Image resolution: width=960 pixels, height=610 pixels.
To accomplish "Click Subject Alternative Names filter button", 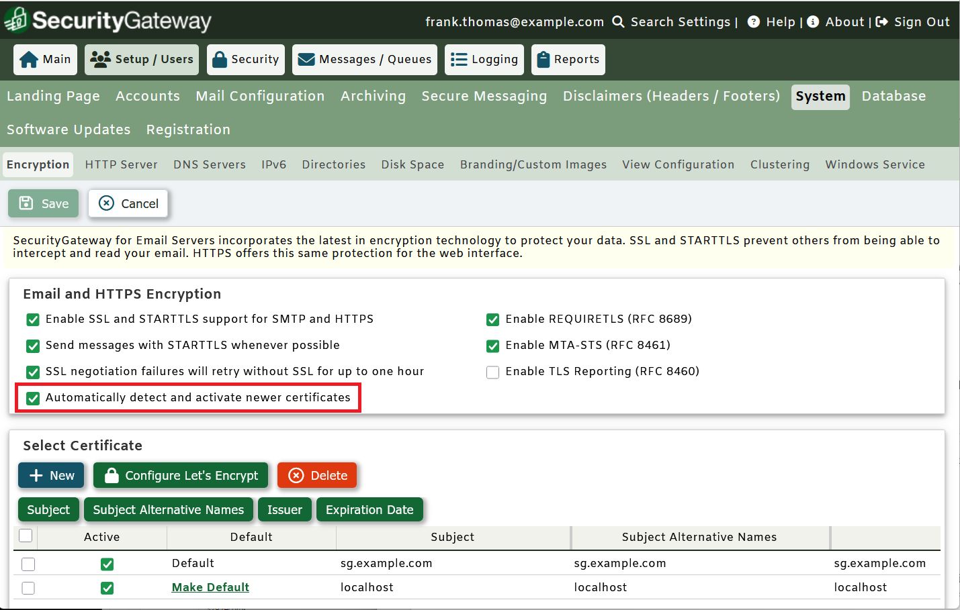I will click(x=169, y=509).
